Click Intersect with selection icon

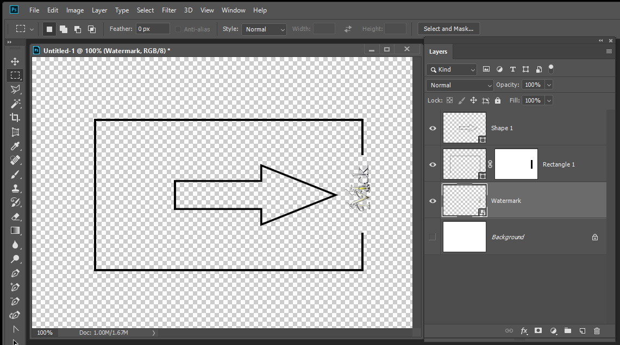92,29
